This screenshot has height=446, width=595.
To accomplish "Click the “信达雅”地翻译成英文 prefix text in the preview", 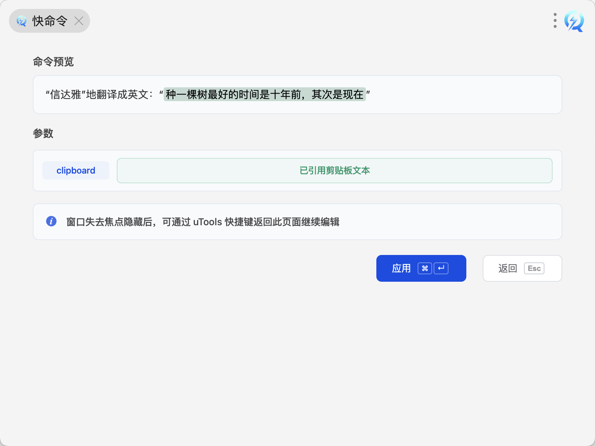I will click(99, 95).
